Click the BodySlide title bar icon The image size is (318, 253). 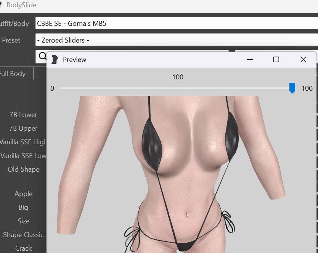[x=1, y=5]
